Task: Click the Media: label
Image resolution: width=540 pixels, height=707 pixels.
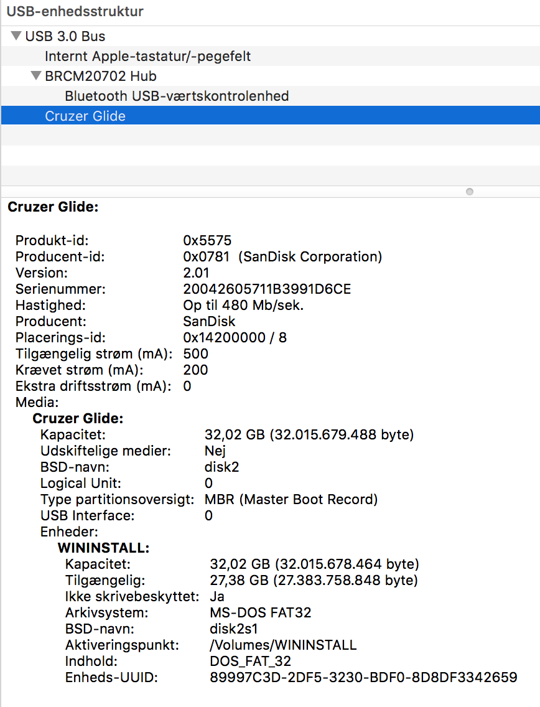Action: (37, 402)
